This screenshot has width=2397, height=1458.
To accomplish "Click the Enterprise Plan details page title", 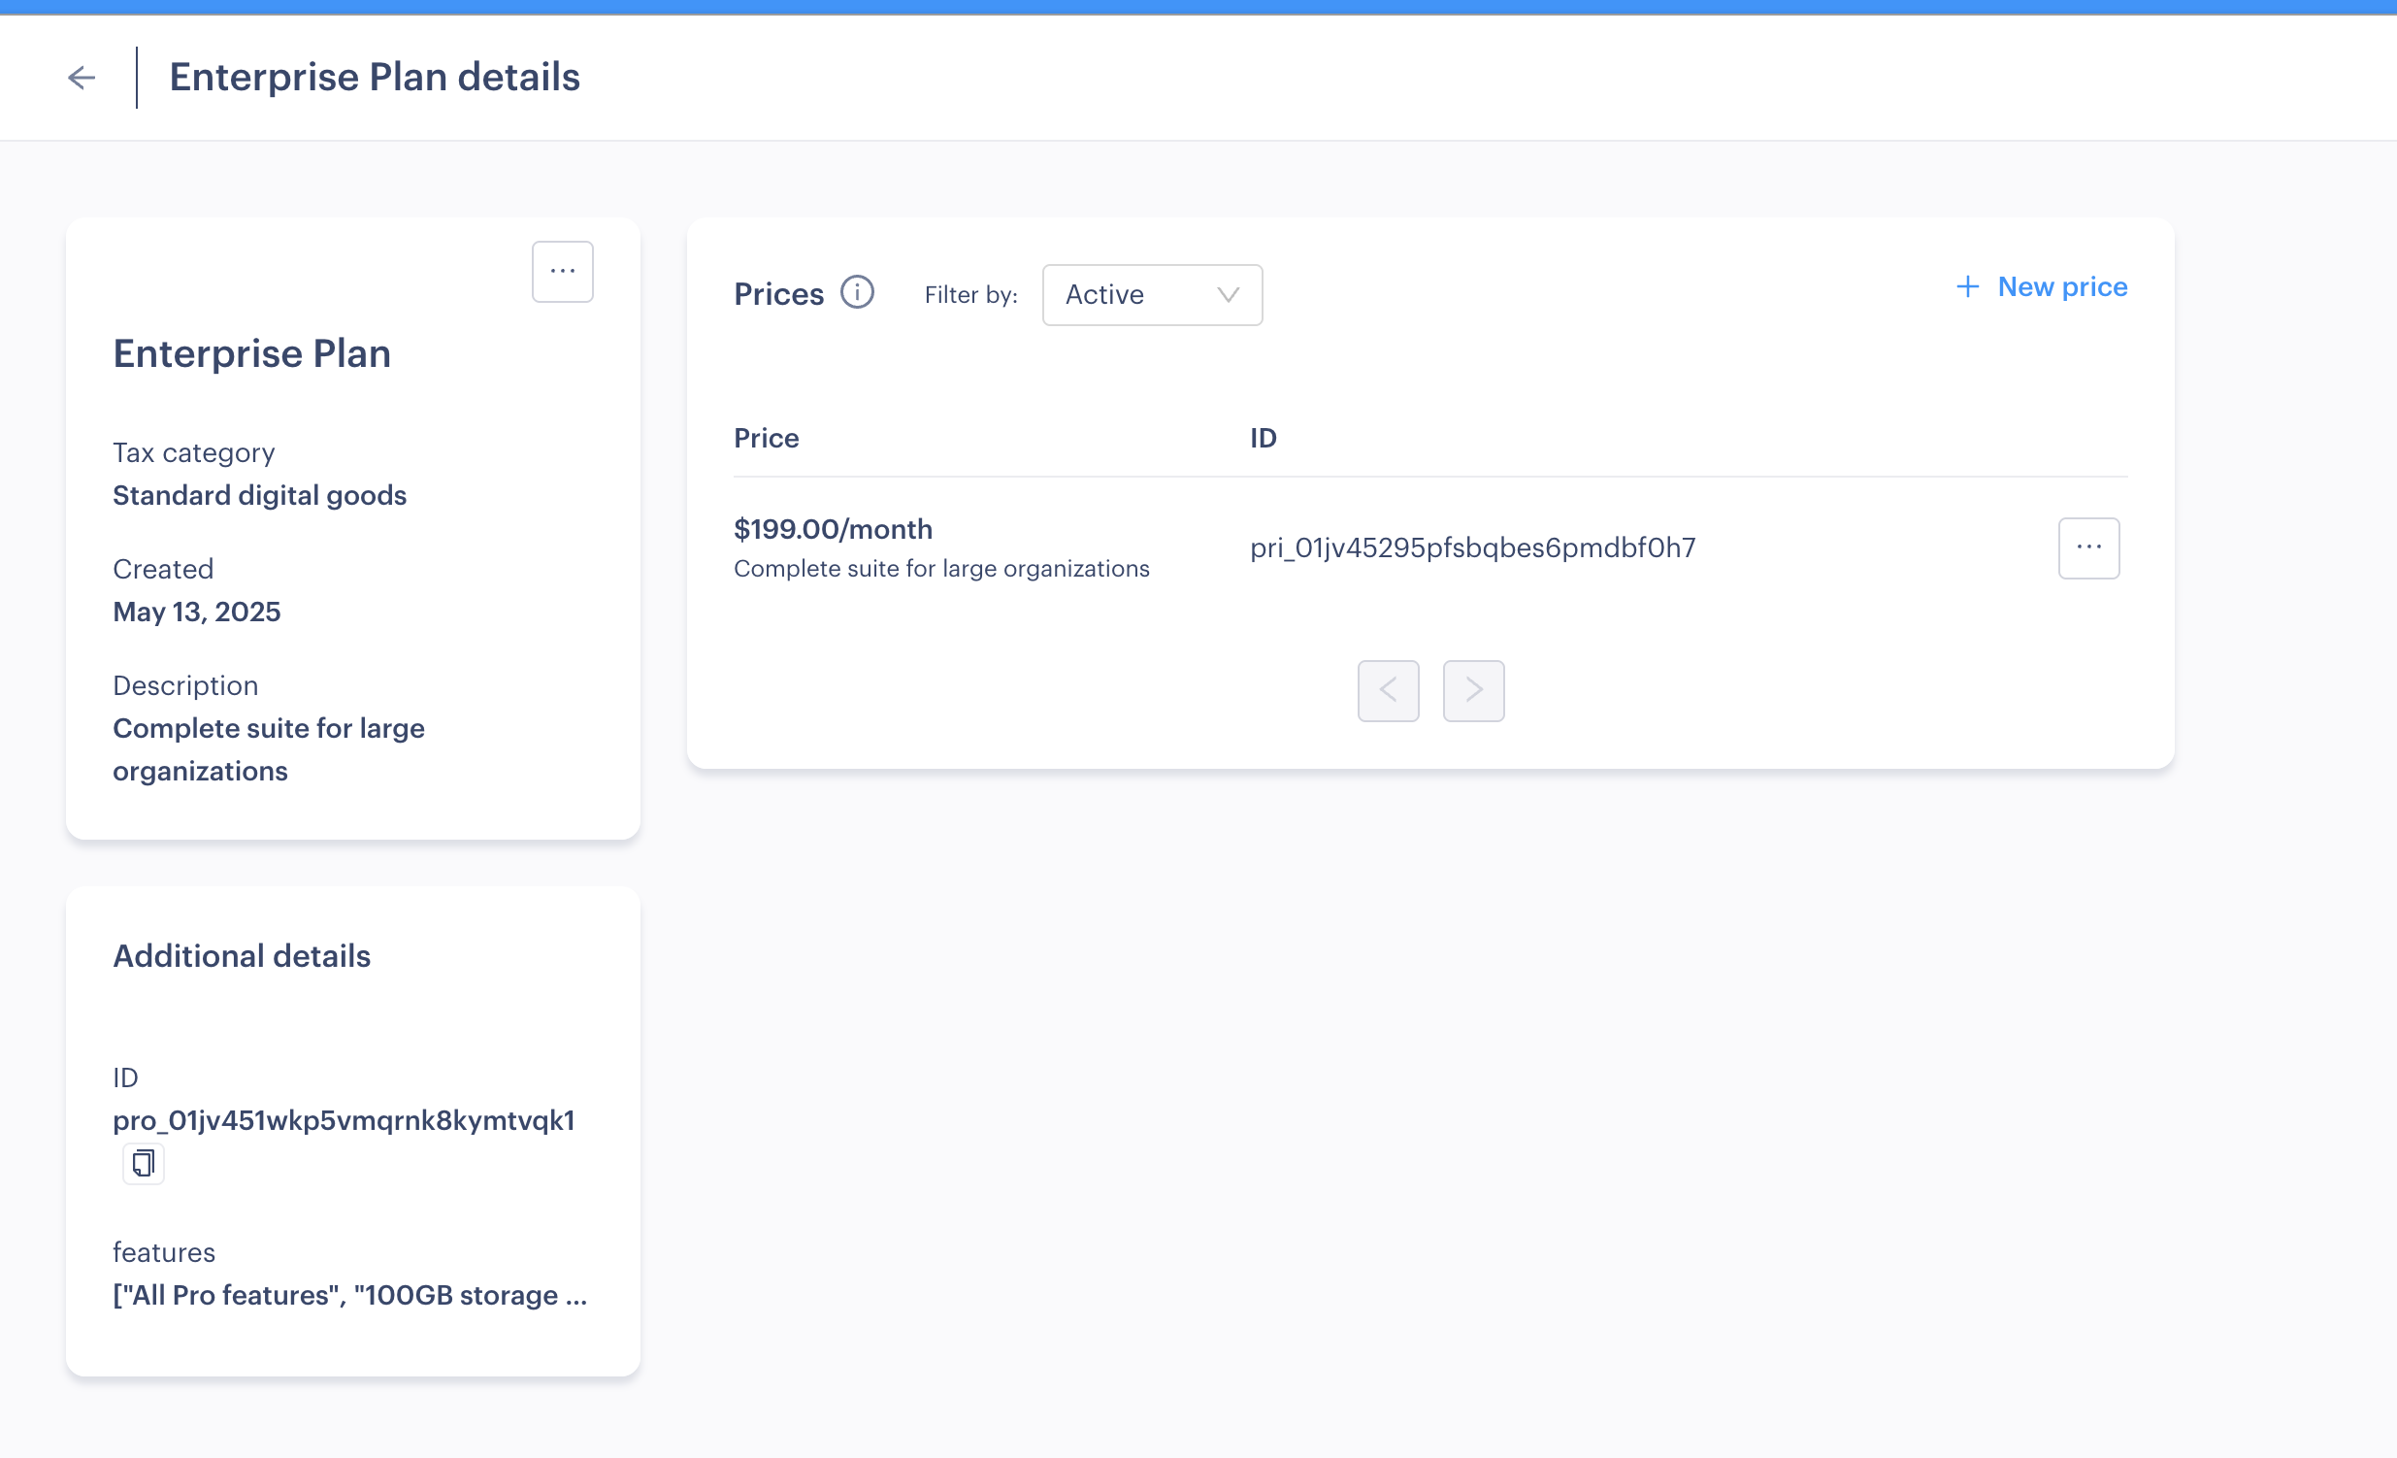I will coord(375,78).
